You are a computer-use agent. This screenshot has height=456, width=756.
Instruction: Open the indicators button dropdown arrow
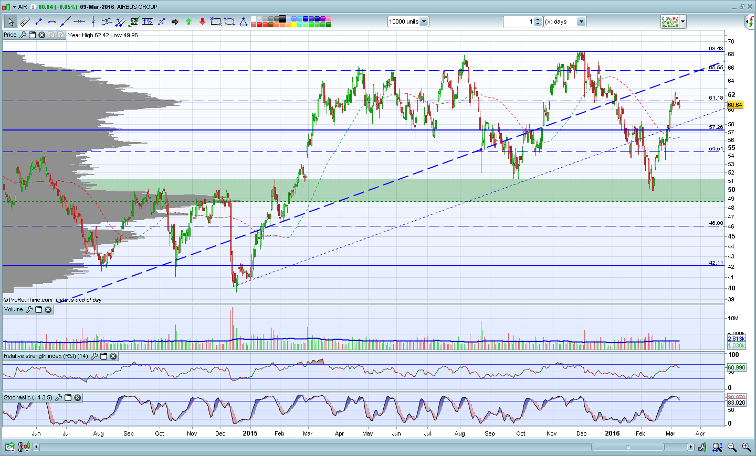pyautogui.click(x=682, y=21)
